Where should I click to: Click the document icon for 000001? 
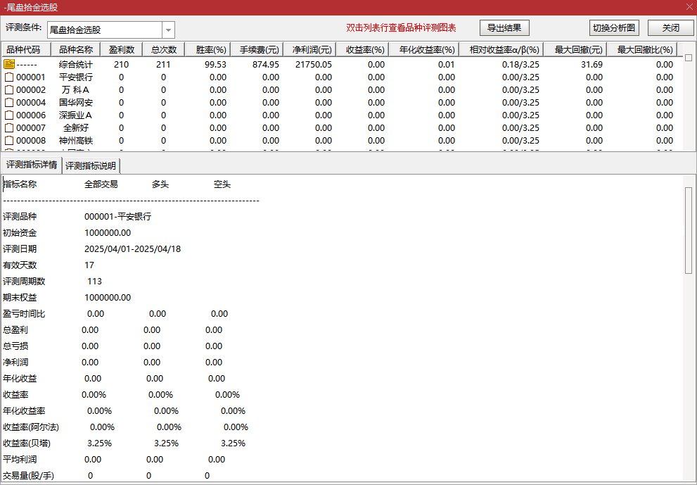9,77
